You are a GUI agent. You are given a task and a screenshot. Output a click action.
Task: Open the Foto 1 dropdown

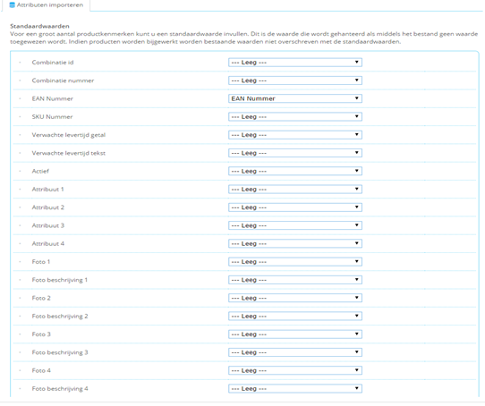tap(295, 262)
